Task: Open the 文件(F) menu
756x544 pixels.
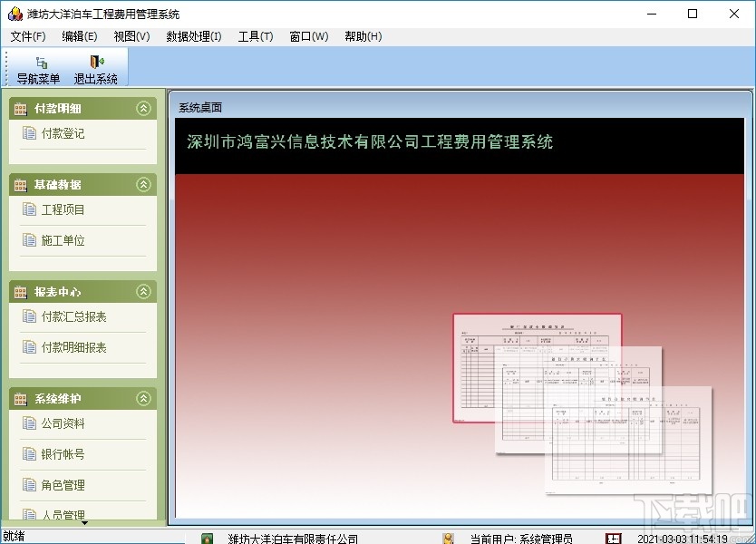Action: point(28,36)
